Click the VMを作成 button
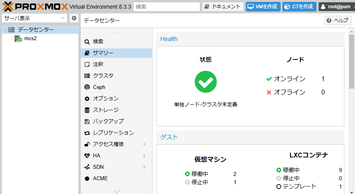 tap(263, 7)
